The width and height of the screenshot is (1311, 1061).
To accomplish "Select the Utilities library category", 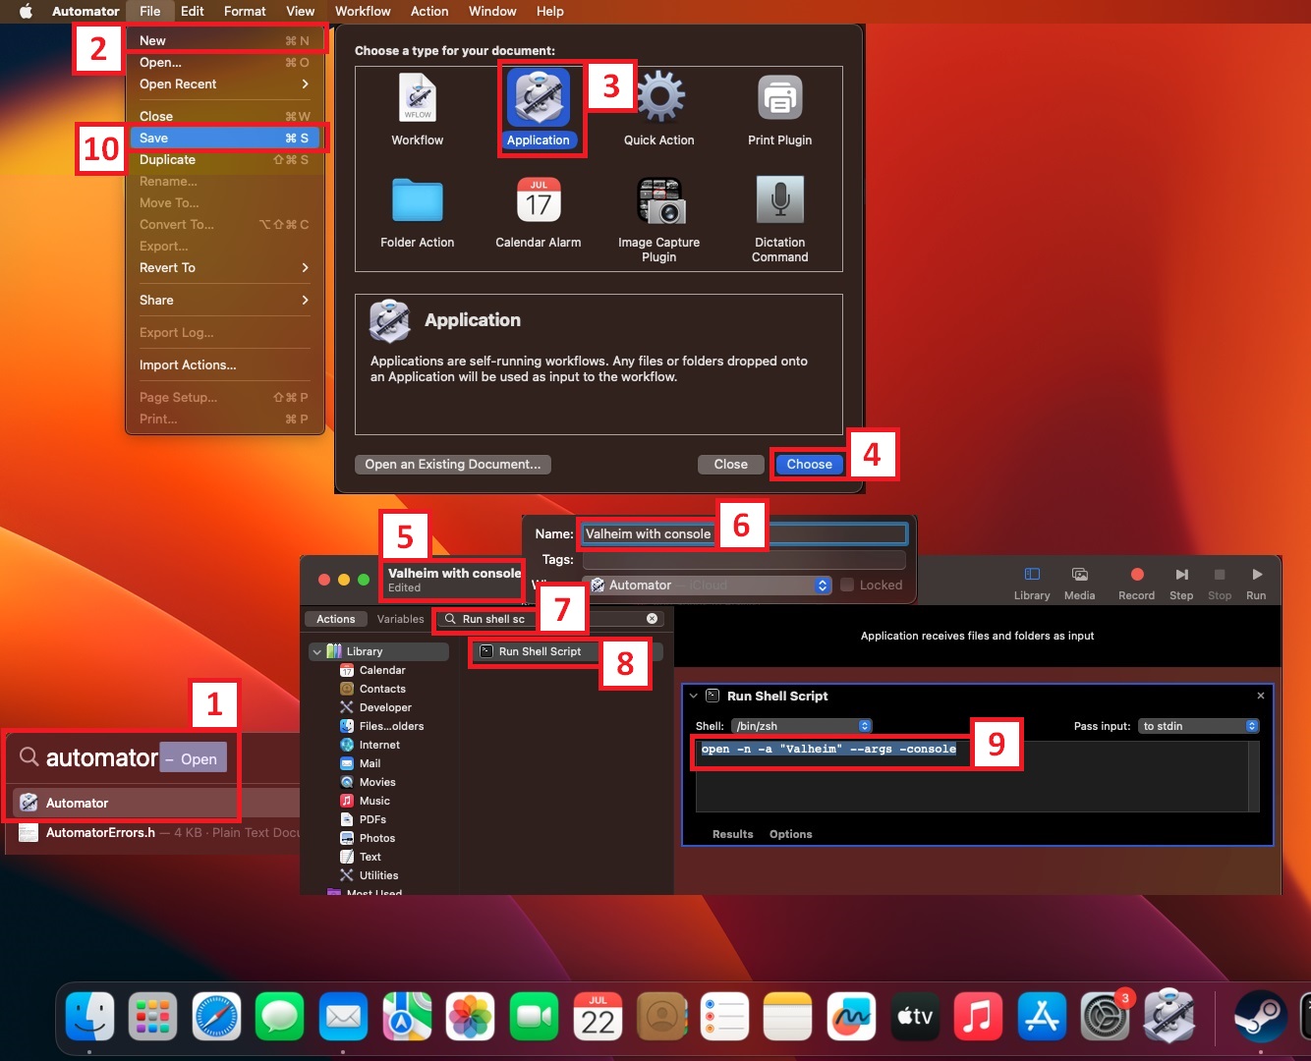I will coord(378,875).
